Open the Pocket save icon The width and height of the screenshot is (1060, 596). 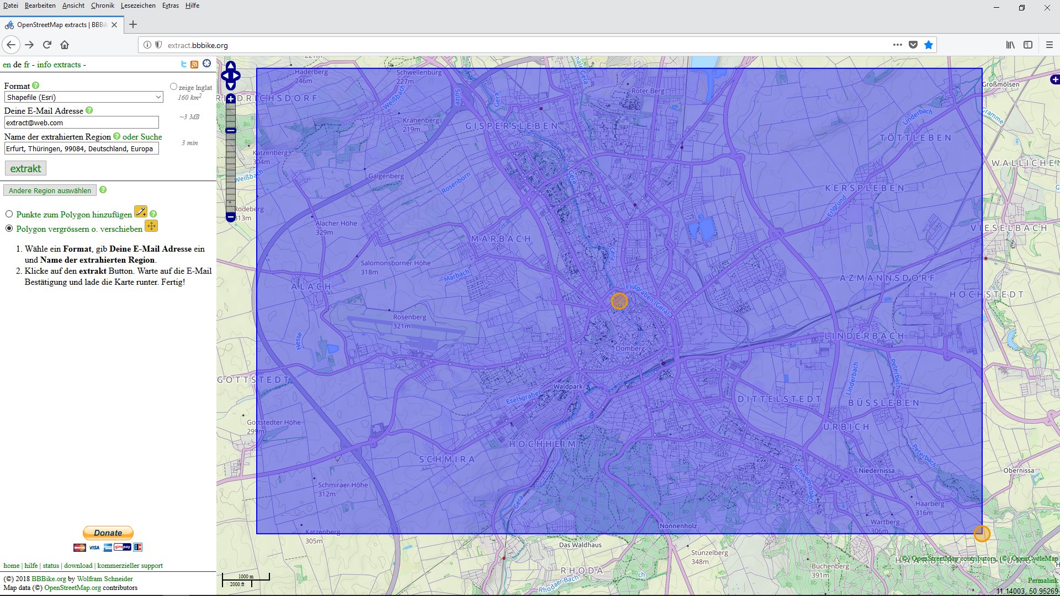(x=913, y=45)
